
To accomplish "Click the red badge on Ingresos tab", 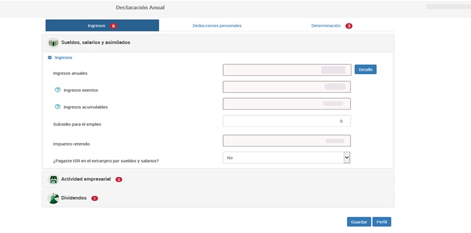I will coord(113,26).
